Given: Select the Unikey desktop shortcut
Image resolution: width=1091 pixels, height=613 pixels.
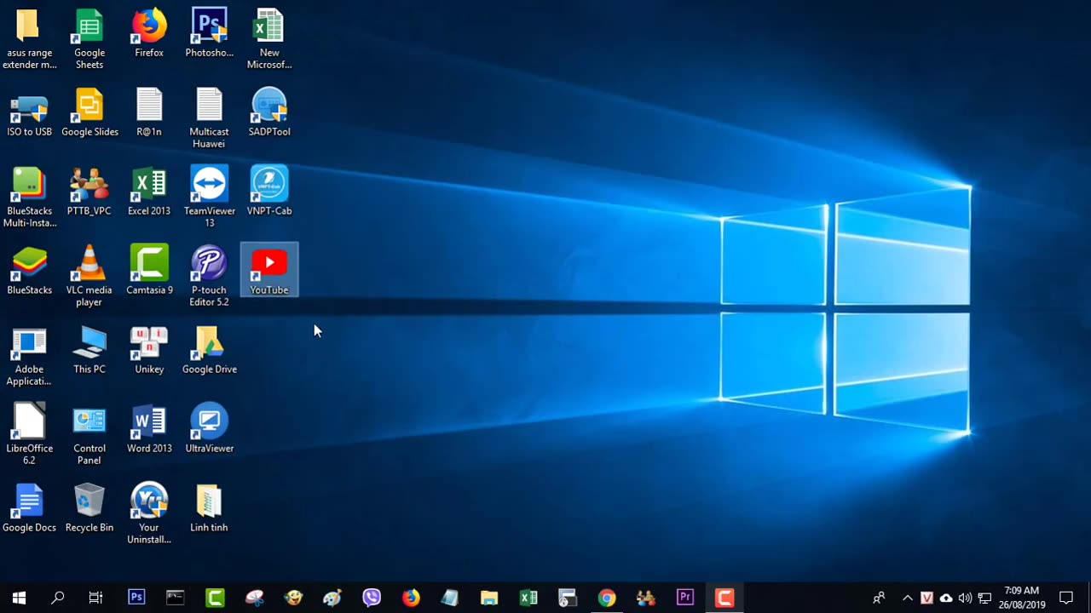Looking at the screenshot, I should point(149,351).
